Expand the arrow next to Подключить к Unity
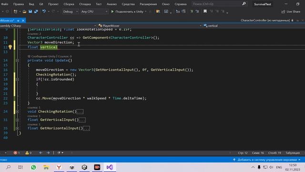Image resolution: width=305 pixels, height=172 pixels. pos(146,11)
